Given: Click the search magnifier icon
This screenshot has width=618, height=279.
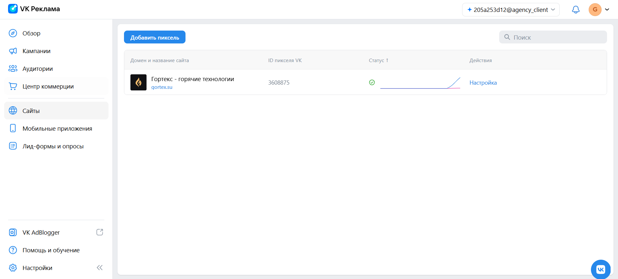Looking at the screenshot, I should click(x=507, y=37).
